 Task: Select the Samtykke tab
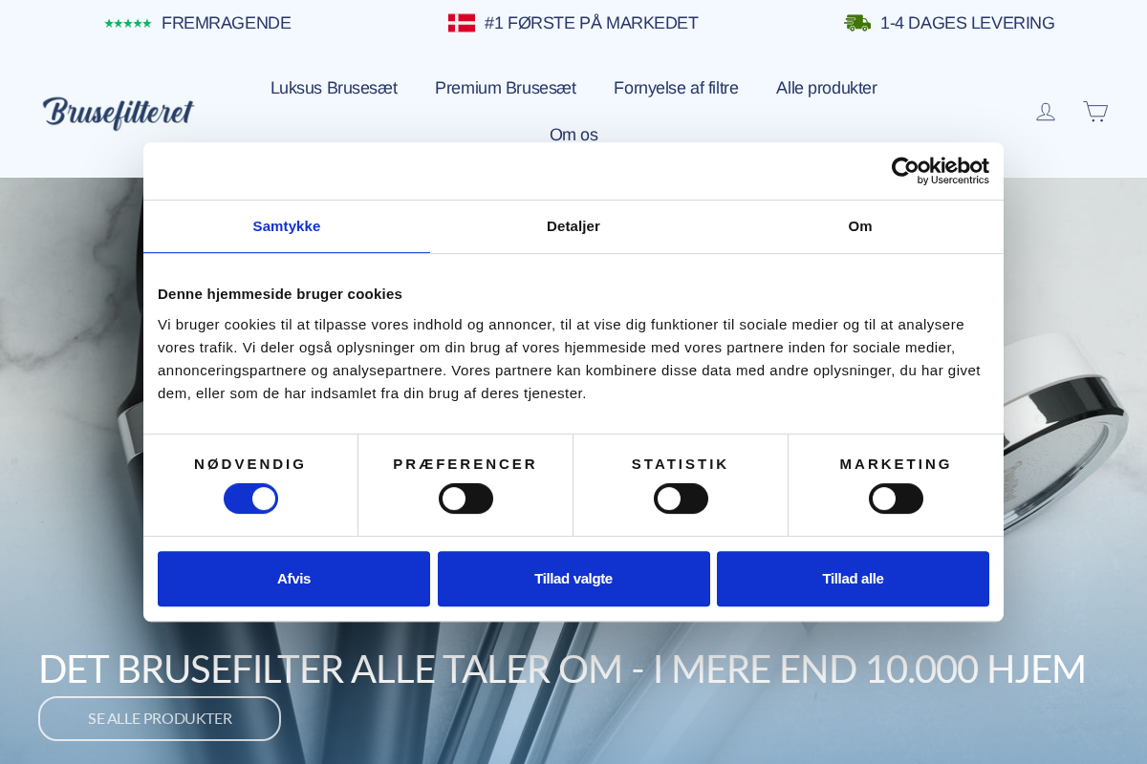pyautogui.click(x=287, y=226)
